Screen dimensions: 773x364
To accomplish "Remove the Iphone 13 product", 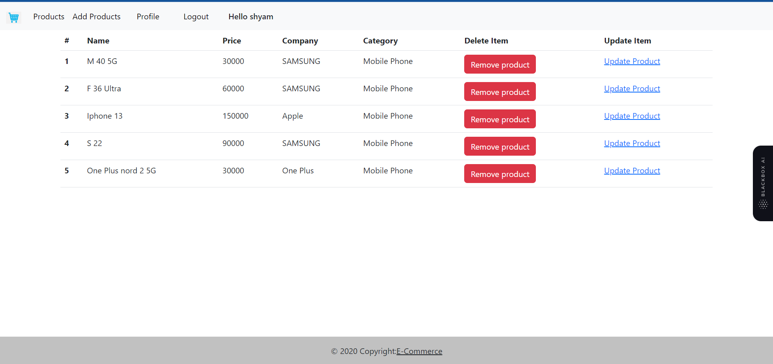I will pos(500,119).
